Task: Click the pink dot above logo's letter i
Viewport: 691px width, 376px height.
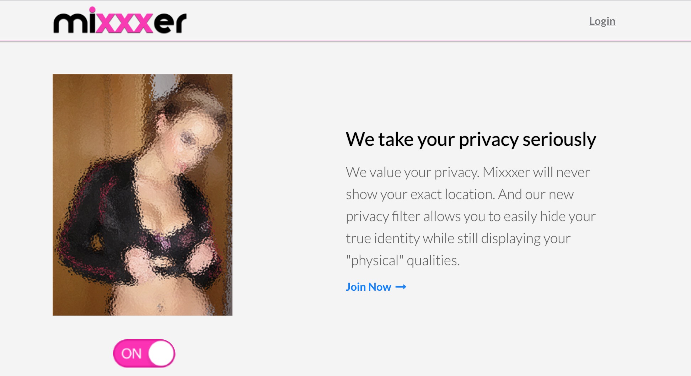Action: point(92,10)
